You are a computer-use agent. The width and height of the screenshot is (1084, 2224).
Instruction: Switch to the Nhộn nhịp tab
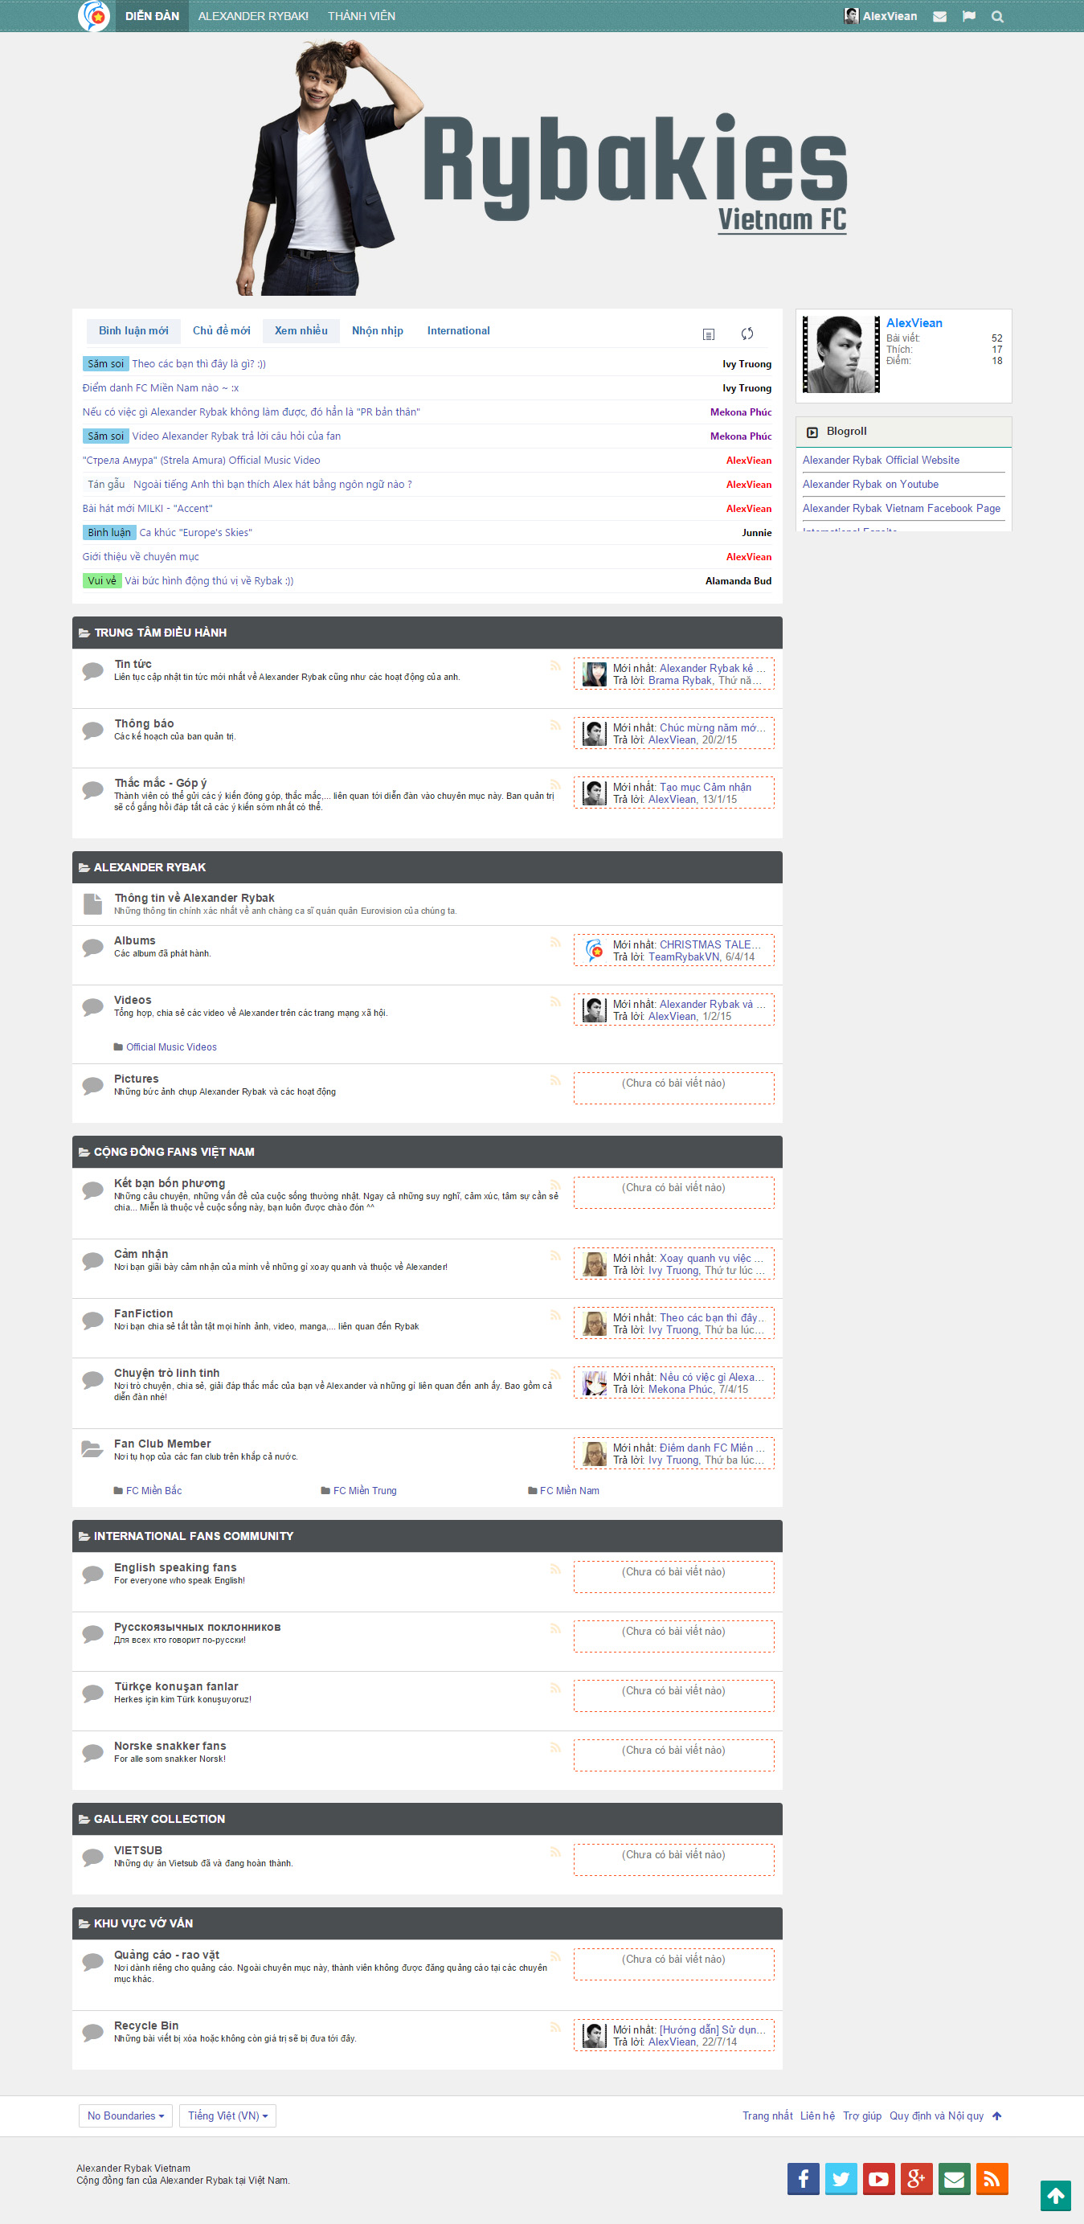click(377, 330)
